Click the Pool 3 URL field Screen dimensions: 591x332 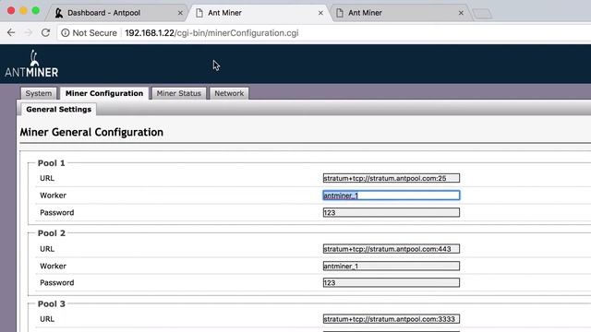pyautogui.click(x=392, y=319)
